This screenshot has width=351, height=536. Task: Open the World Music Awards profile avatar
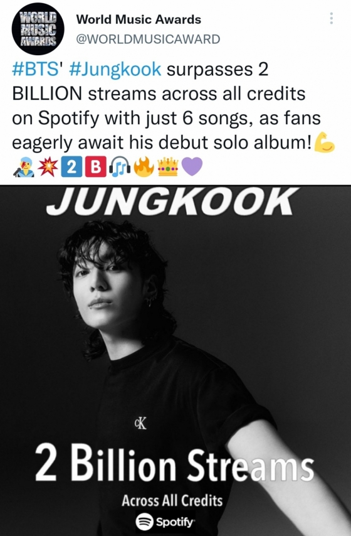click(x=38, y=29)
